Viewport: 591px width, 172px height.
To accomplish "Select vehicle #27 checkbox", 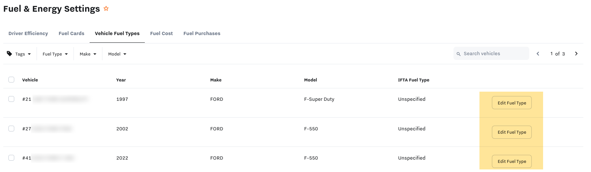I will pyautogui.click(x=11, y=129).
